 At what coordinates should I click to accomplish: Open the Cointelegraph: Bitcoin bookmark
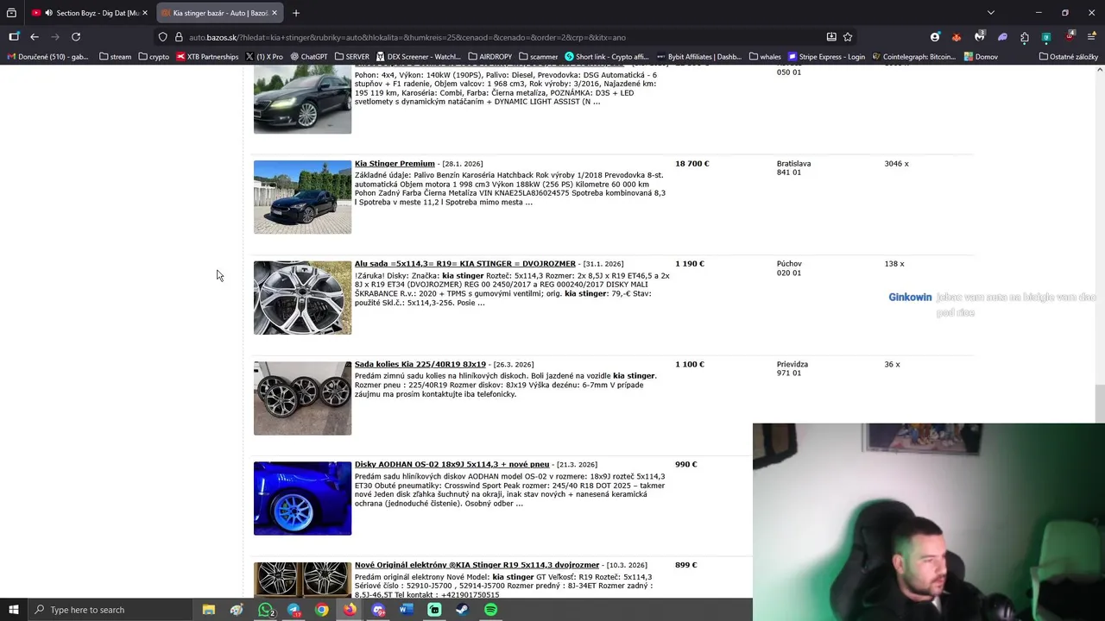[x=914, y=57]
